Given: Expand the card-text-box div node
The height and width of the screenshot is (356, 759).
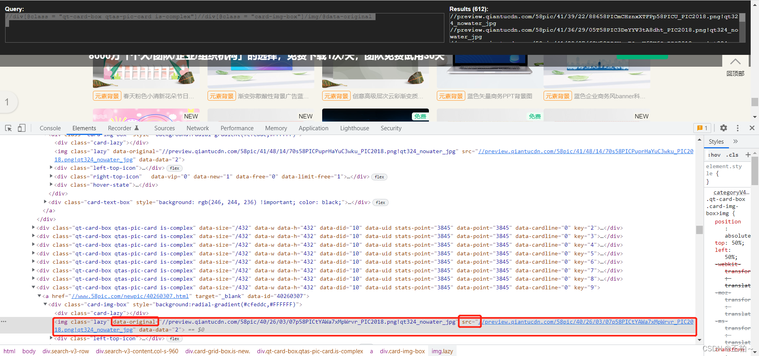Looking at the screenshot, I should coord(45,202).
